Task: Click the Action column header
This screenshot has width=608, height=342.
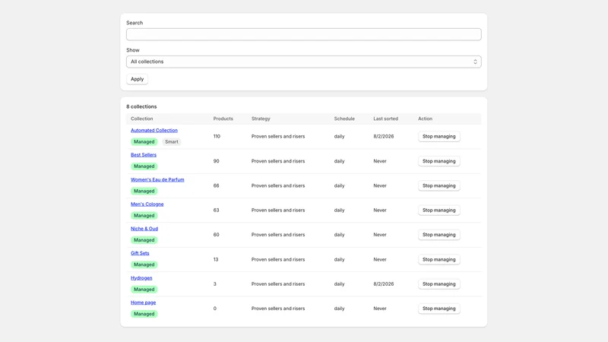Action: pyautogui.click(x=425, y=119)
